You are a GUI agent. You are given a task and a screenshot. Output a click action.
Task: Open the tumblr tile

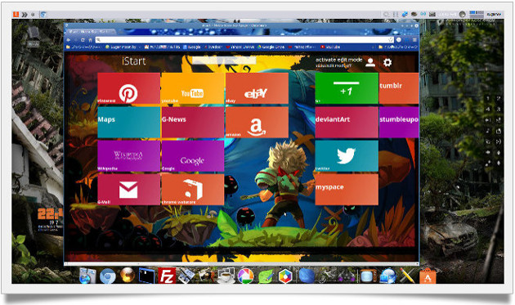399,88
